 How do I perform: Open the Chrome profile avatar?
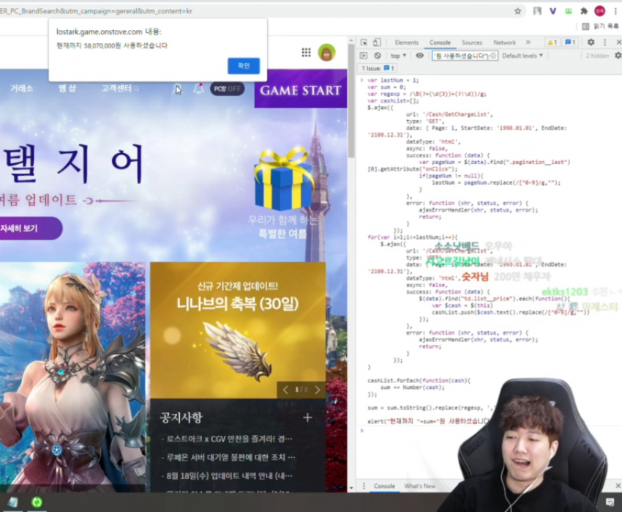point(599,11)
